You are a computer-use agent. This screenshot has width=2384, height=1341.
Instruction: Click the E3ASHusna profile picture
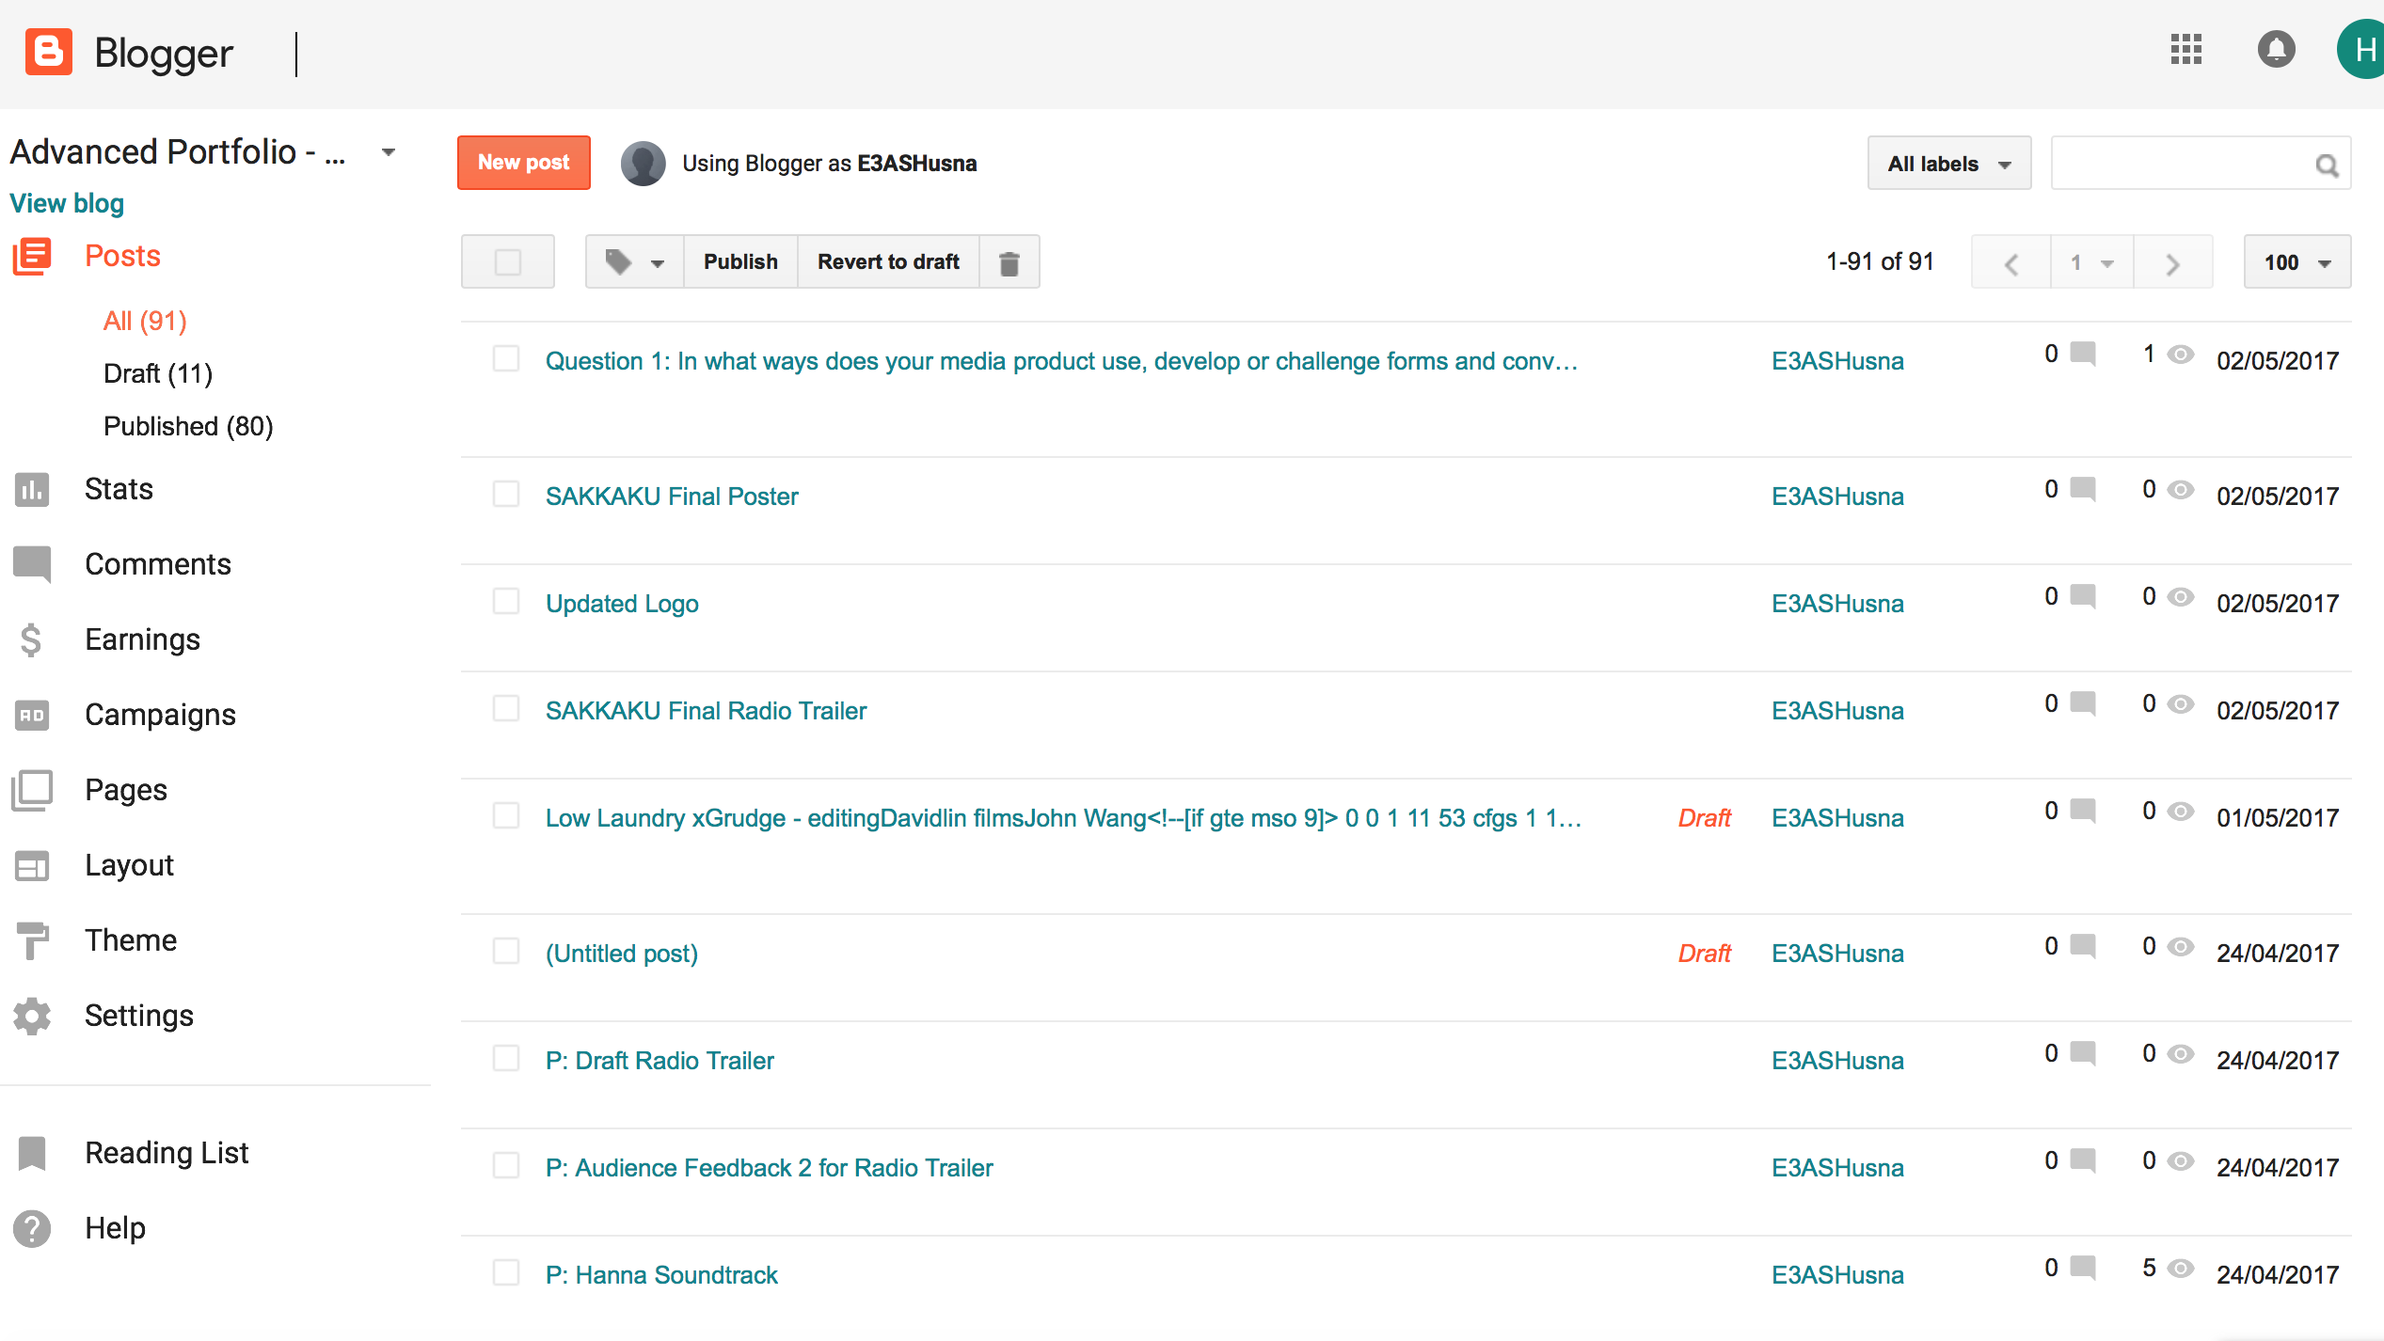point(644,164)
